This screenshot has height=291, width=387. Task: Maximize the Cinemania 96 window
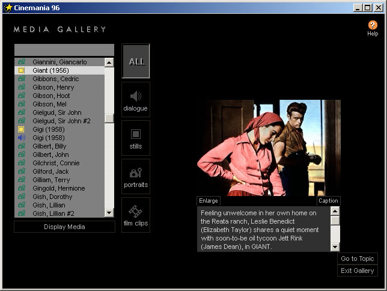tap(367, 8)
